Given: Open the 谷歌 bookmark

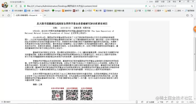Looking at the screenshot, I should 27,11.
